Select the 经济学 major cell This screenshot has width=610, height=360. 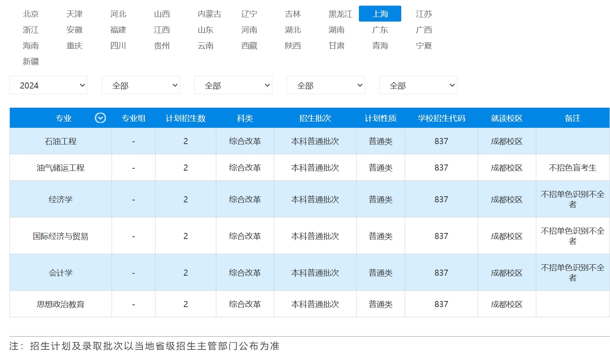point(61,199)
